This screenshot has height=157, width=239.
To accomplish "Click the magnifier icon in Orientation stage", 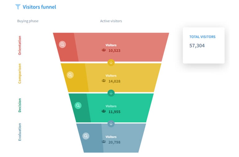I will [x=62, y=44].
